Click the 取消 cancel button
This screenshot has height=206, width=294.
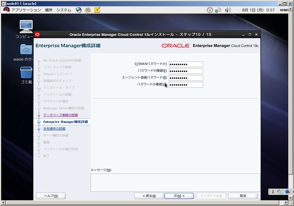click(243, 196)
